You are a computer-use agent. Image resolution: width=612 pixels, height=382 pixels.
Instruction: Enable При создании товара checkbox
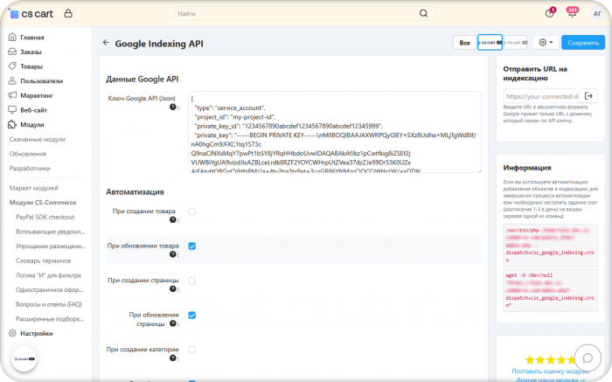tap(191, 212)
